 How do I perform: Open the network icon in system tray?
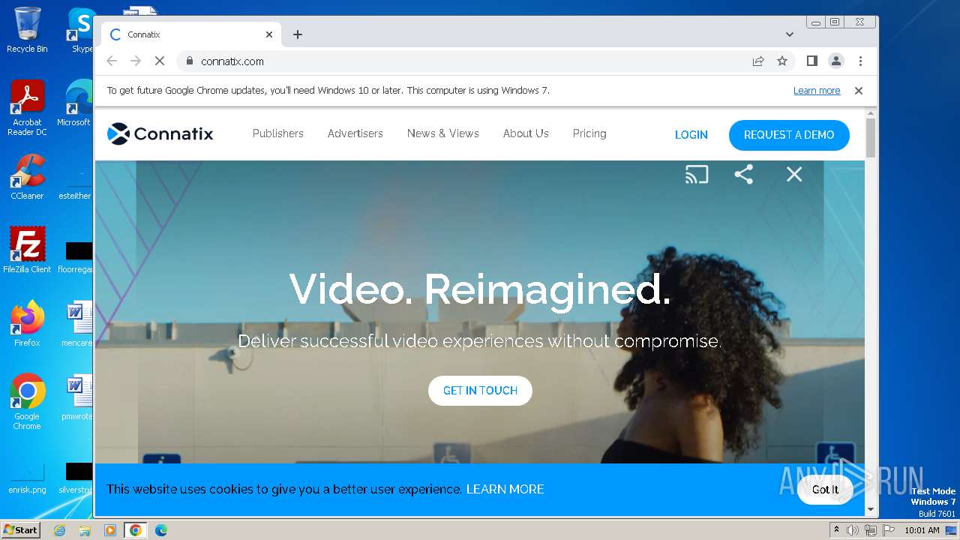[x=871, y=530]
